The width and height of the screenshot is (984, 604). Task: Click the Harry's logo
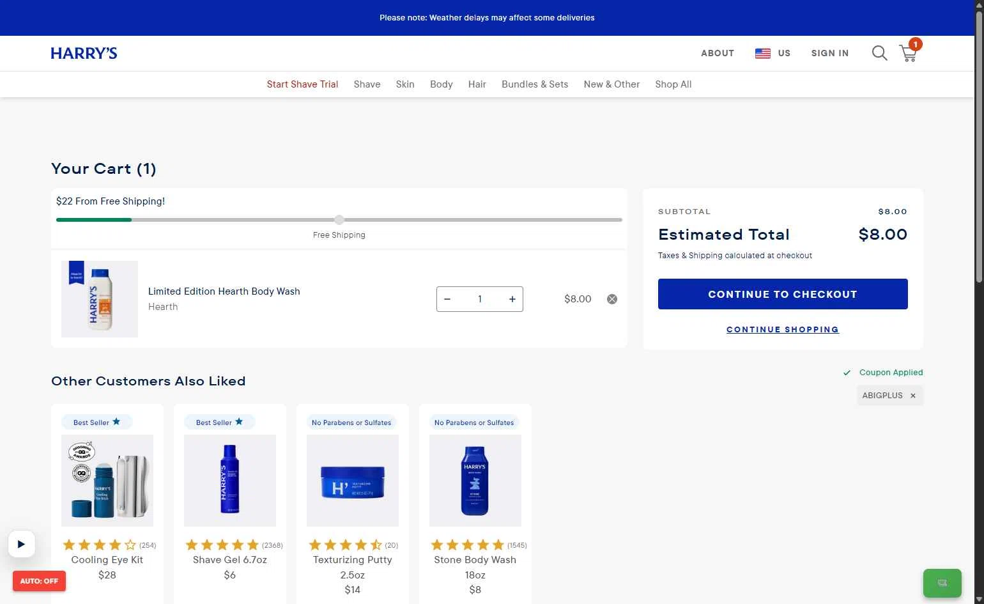tap(84, 53)
